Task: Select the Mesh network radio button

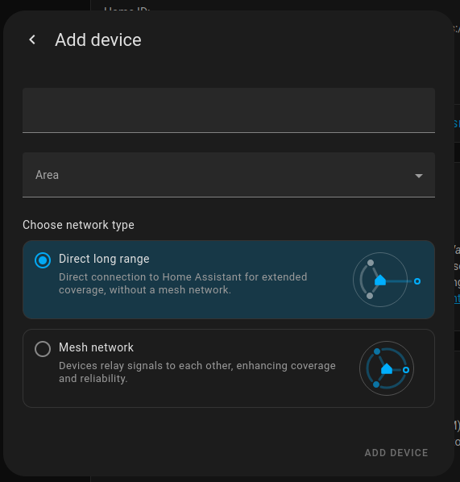Action: coord(43,349)
